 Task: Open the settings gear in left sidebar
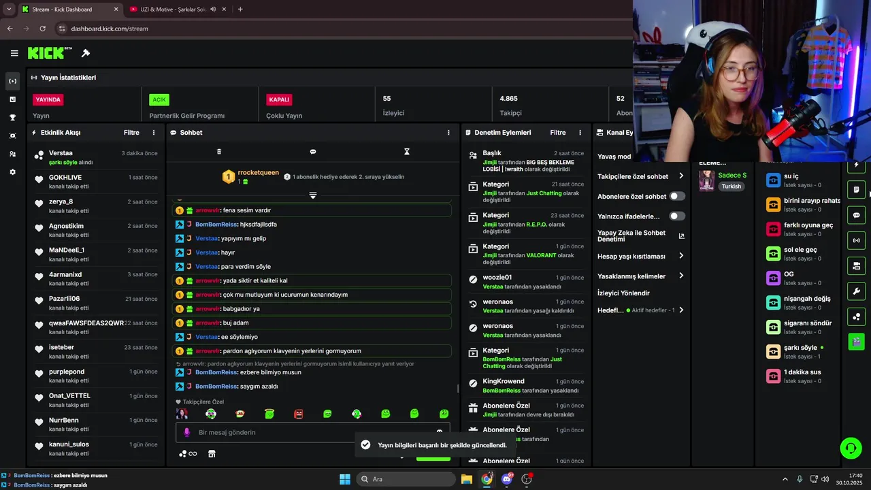click(12, 172)
